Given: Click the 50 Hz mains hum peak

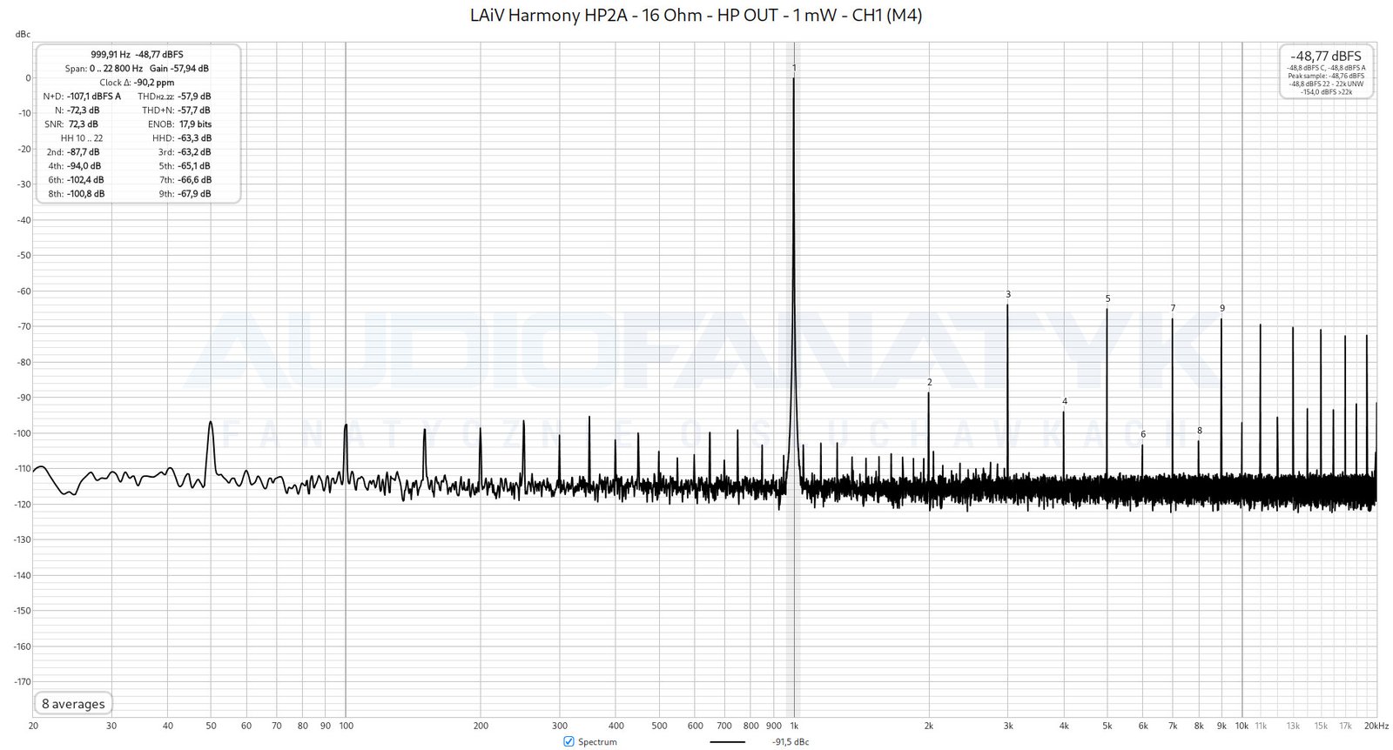Looking at the screenshot, I should click(x=211, y=424).
